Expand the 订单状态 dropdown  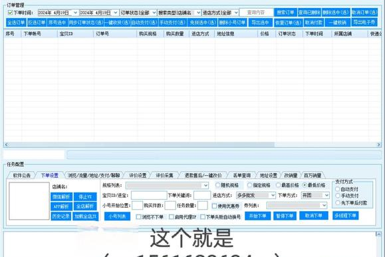(x=138, y=13)
